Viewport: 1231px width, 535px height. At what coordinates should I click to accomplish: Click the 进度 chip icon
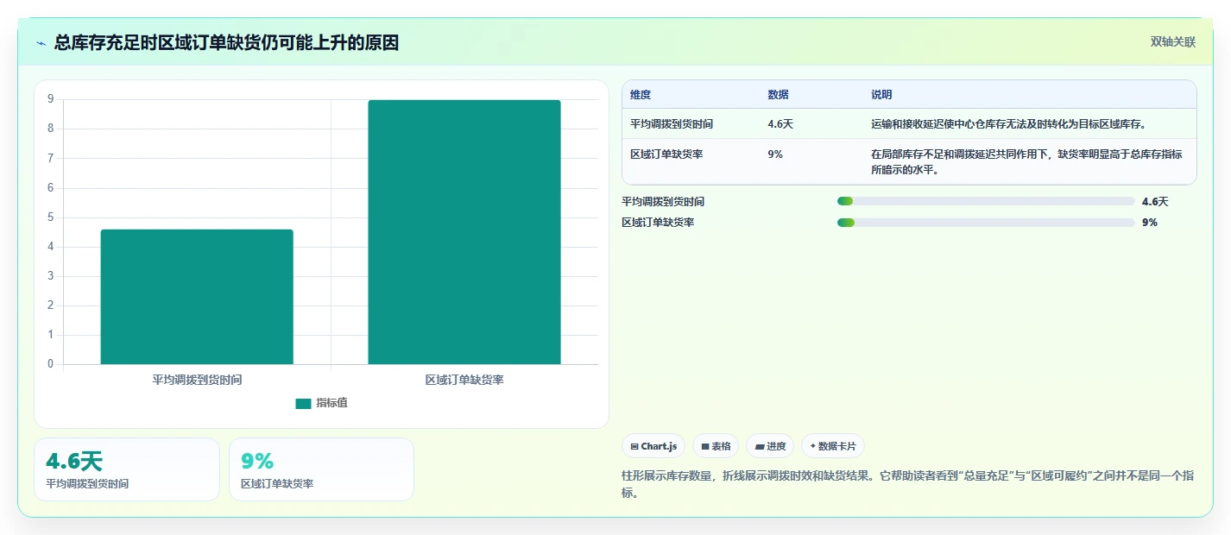[x=760, y=447]
